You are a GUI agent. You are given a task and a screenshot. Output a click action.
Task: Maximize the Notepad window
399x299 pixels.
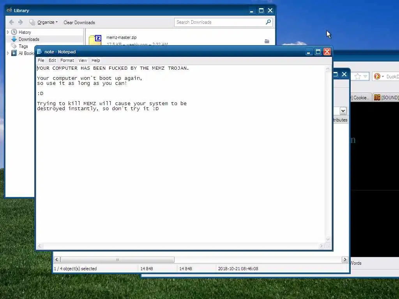pos(318,52)
